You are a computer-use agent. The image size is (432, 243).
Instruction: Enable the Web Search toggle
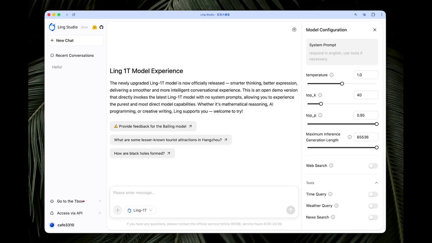(x=373, y=166)
